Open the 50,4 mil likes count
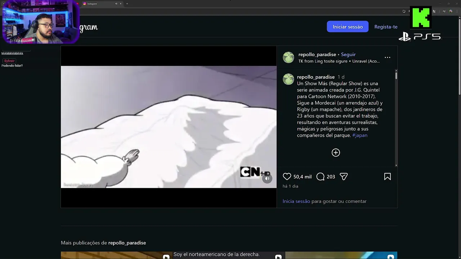 point(303,177)
